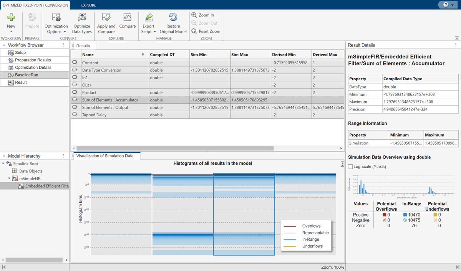
Task: Click the Apply and Compare icon
Action: click(x=106, y=18)
